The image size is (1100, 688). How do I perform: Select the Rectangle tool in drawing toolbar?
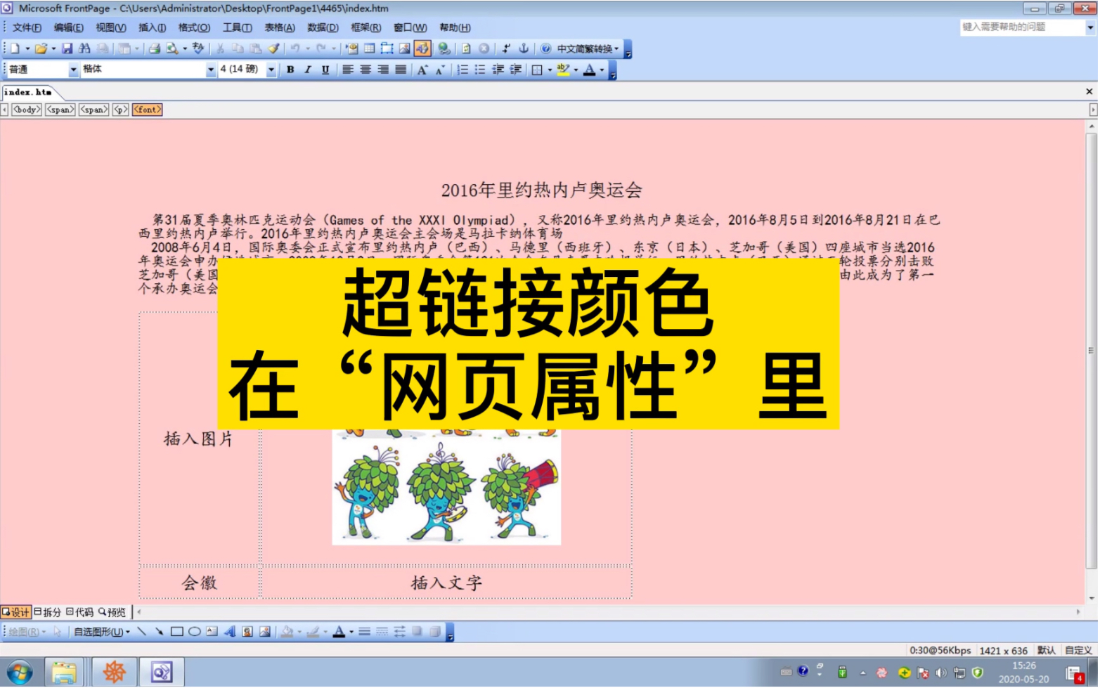178,632
